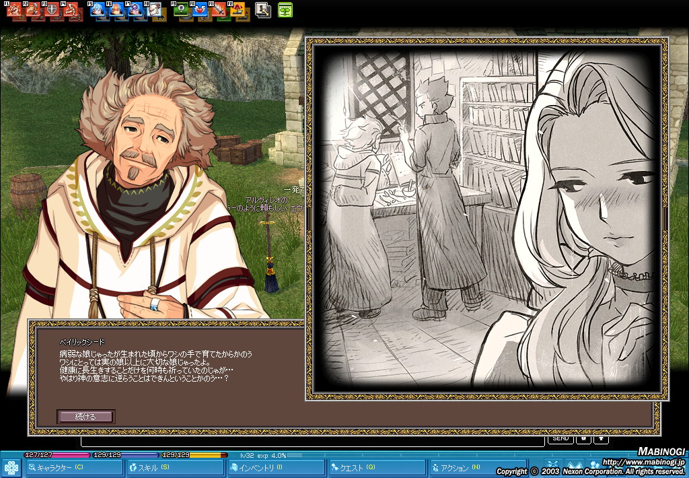The width and height of the screenshot is (689, 478).
Task: Click the asterisk button beside SEND
Action: [583, 440]
